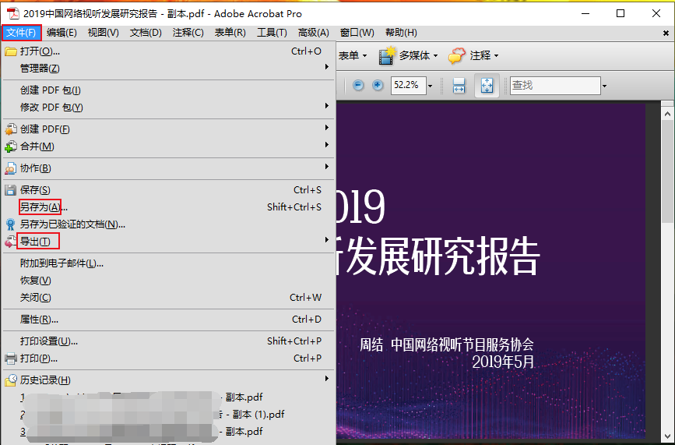The height and width of the screenshot is (445, 675).
Task: Click the 打印 printer icon
Action: tap(10, 358)
